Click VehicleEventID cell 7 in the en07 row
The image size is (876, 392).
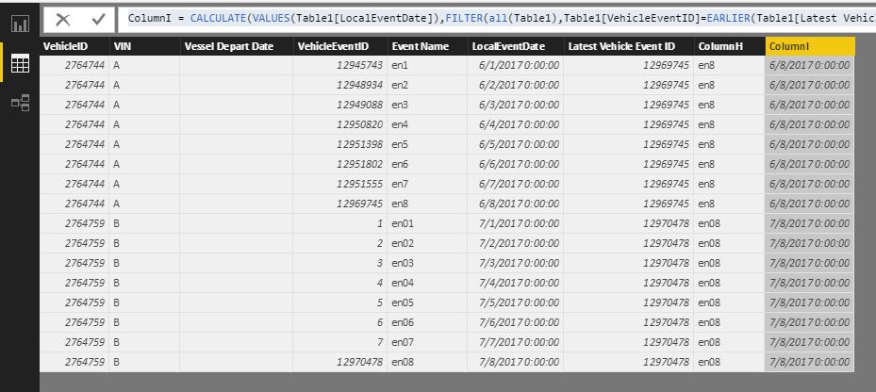340,342
